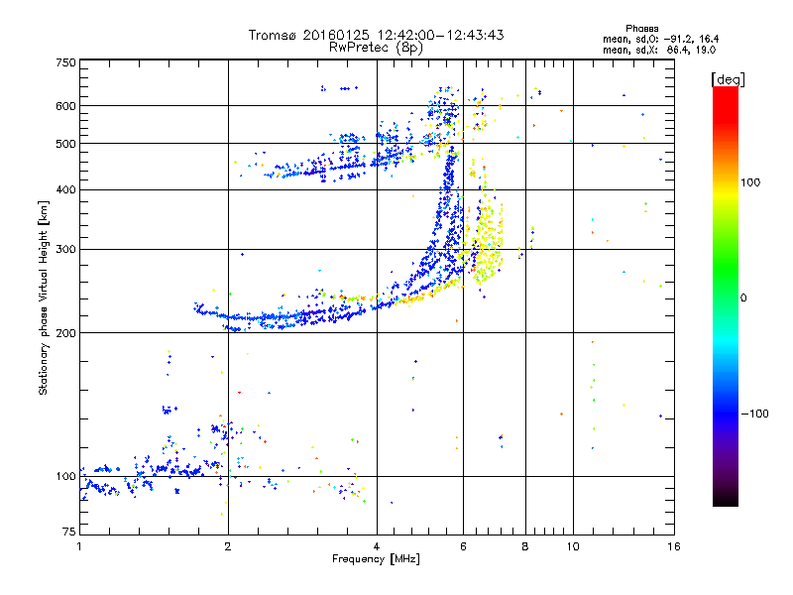Click the '[deg]' colorbar unit label
This screenshot has width=793, height=595.
point(728,79)
